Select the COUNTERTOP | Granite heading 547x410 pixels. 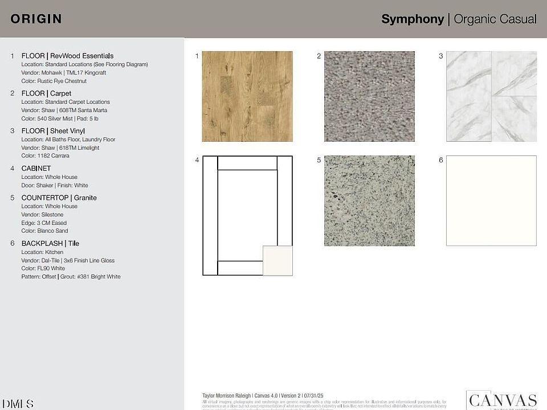(x=59, y=198)
